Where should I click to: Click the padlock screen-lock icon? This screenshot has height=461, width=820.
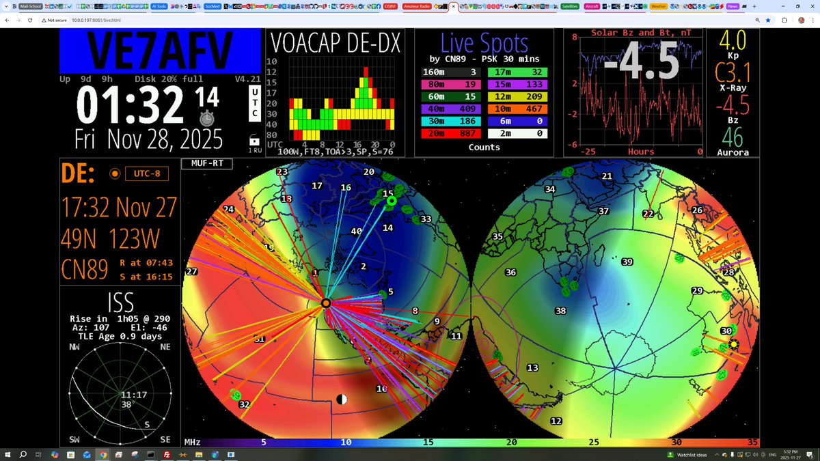pos(254,139)
